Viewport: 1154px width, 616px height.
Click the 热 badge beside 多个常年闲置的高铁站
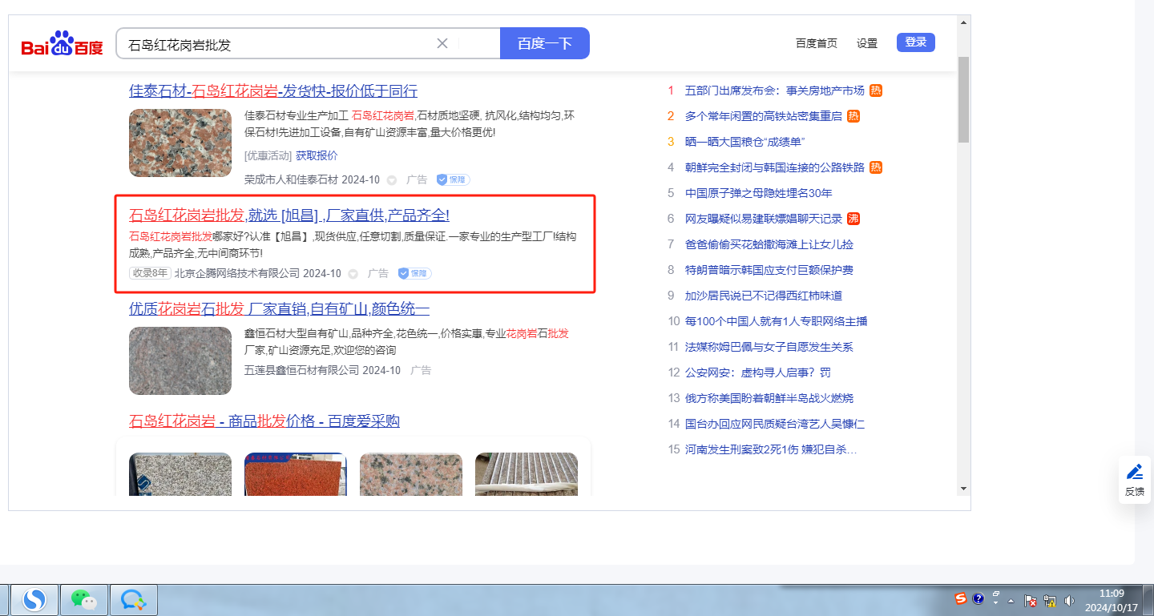tap(853, 116)
